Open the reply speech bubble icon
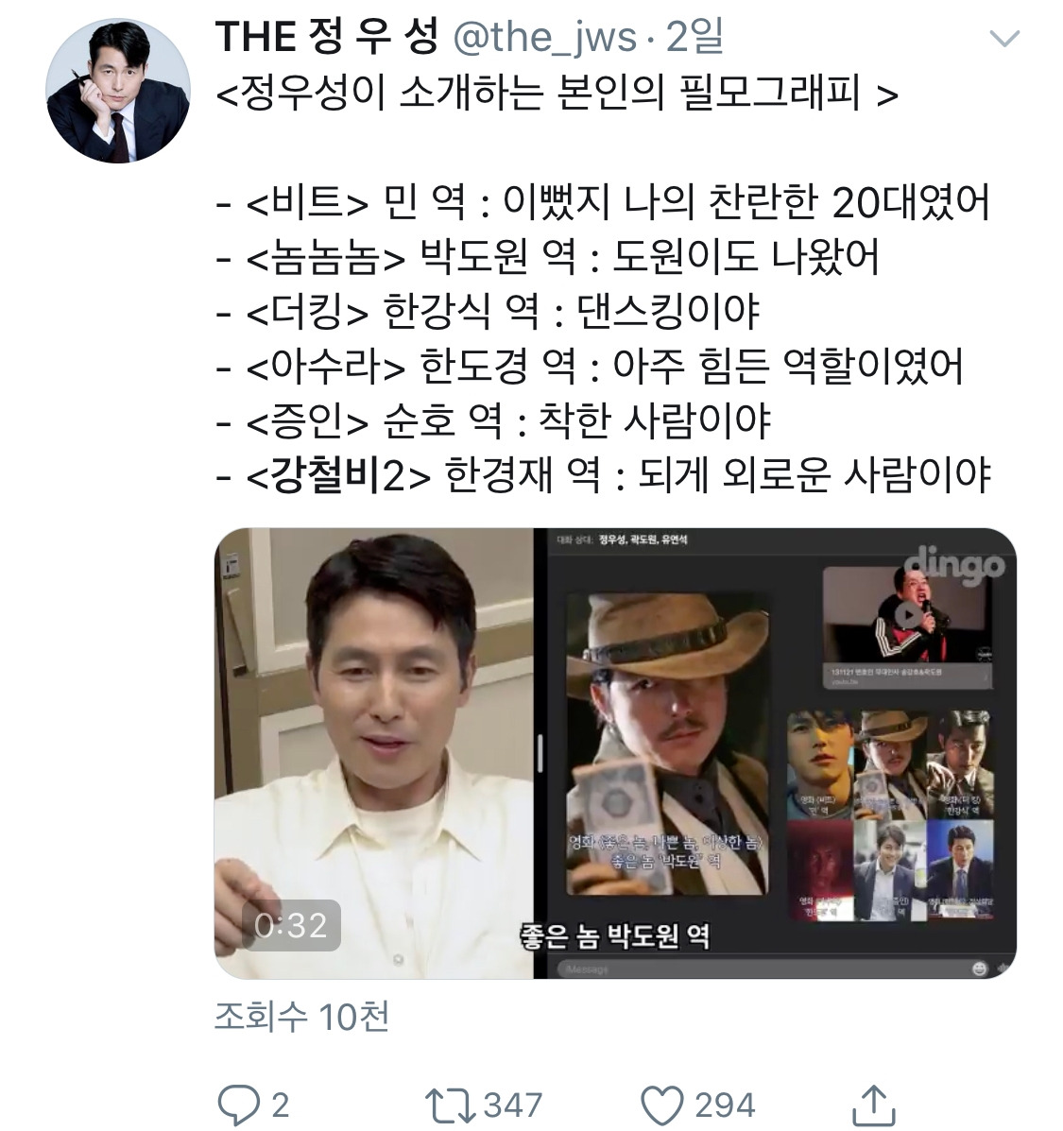The image size is (1063, 1131). click(238, 1105)
